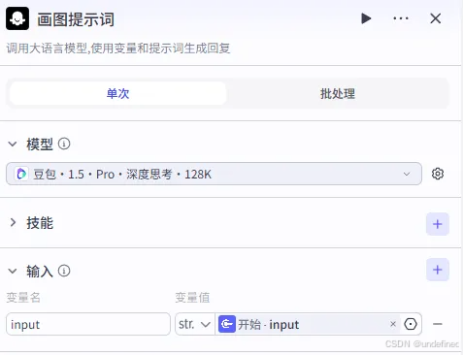Remove the input variable row

[438, 324]
